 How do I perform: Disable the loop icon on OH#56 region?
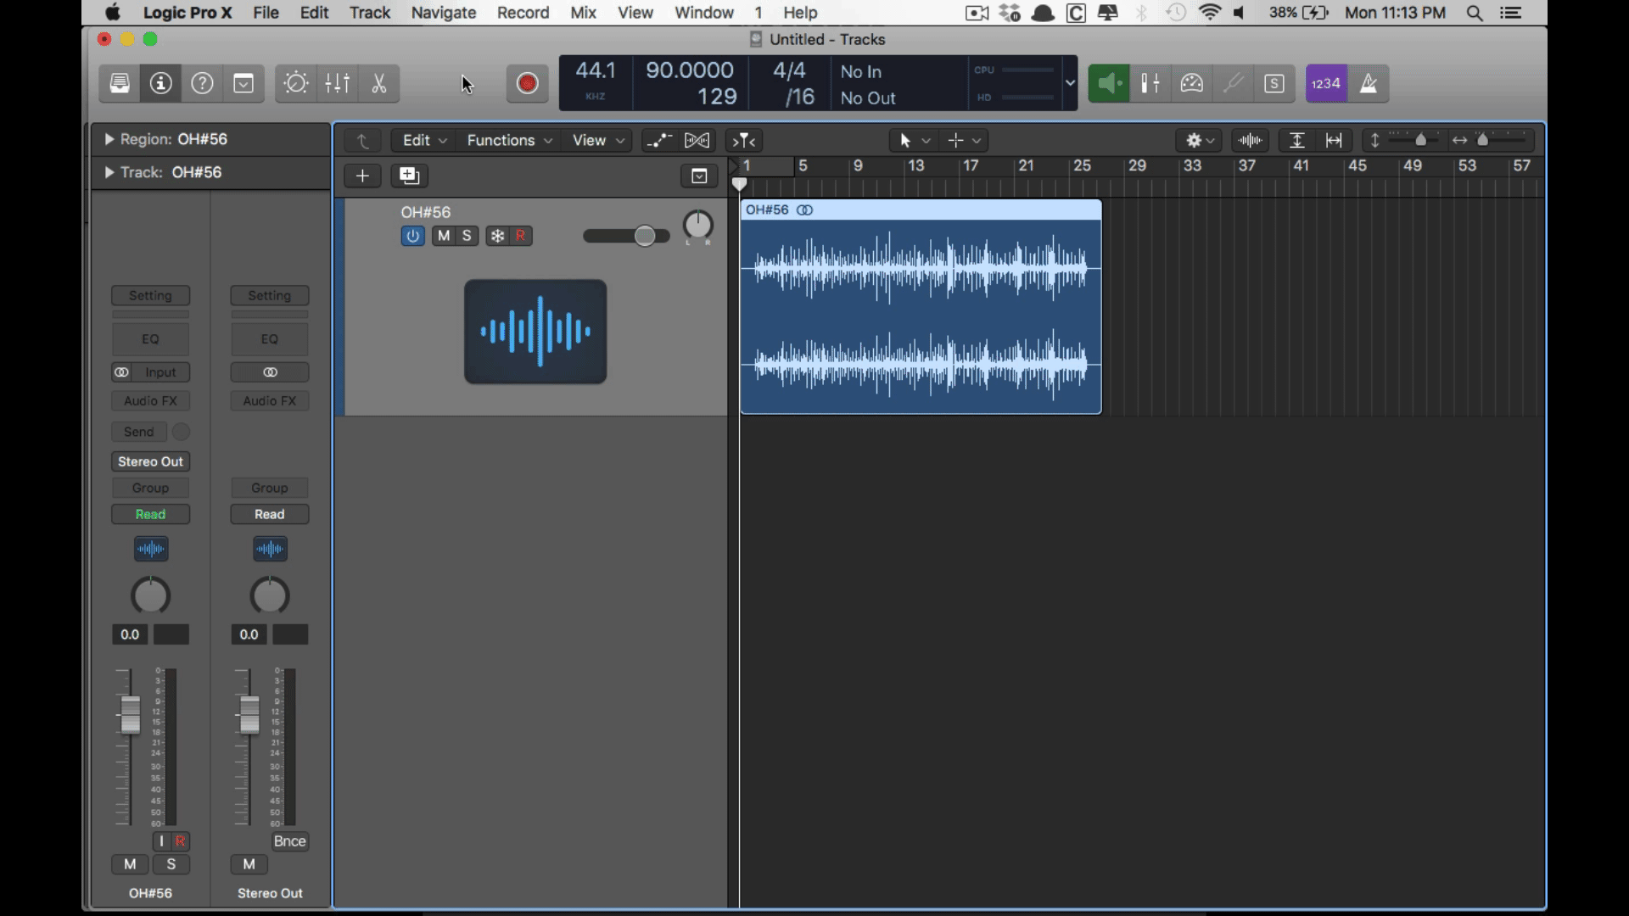click(805, 210)
